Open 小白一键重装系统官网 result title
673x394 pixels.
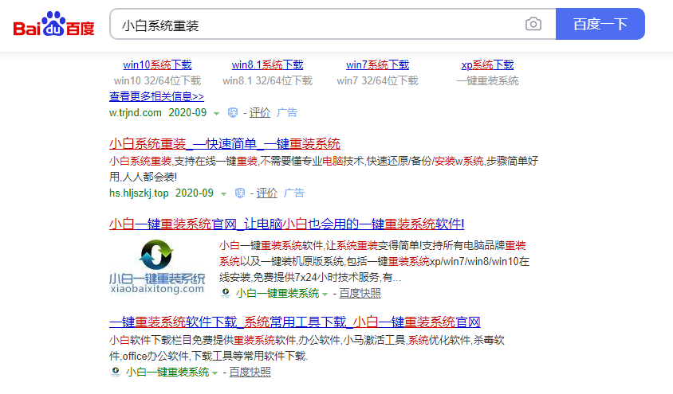(286, 224)
